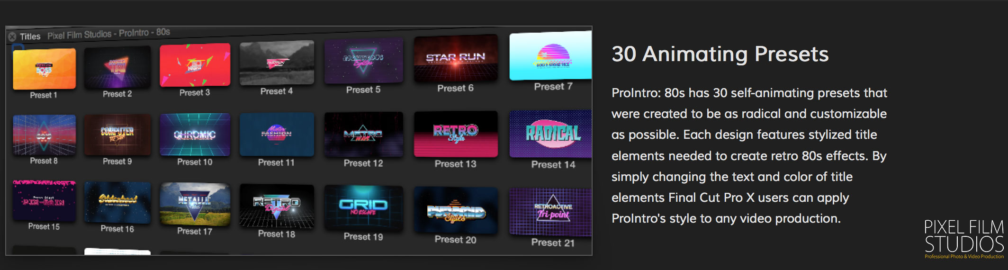Click the Preset 12 label text

pyautogui.click(x=363, y=163)
